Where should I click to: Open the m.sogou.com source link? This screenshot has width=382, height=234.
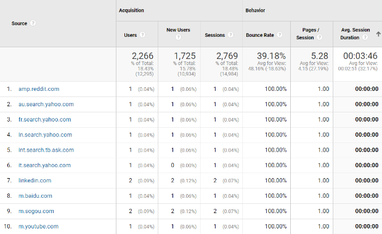[36, 211]
